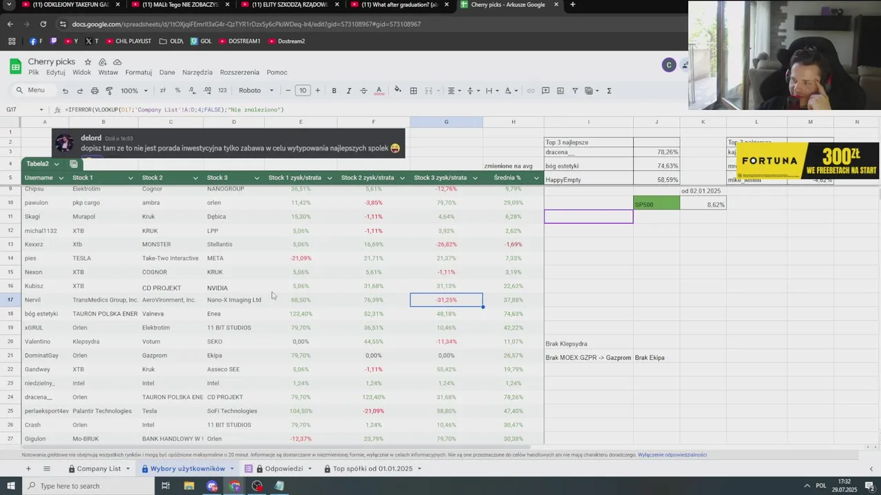Open the Plik menu
Viewport: 881px width, 495px height.
point(34,72)
